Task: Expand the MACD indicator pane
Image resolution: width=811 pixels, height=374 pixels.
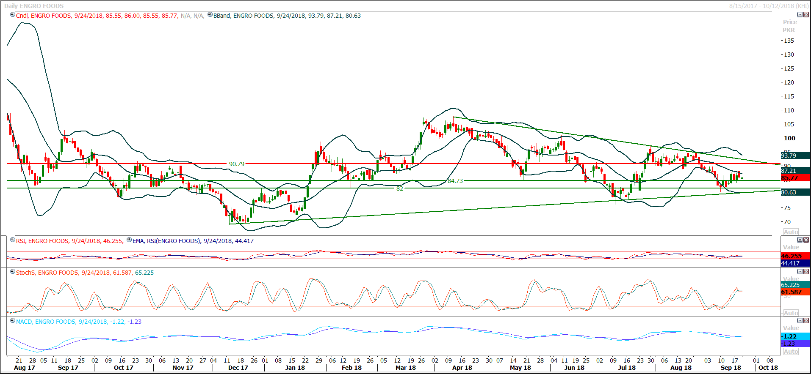Action: [x=800, y=321]
